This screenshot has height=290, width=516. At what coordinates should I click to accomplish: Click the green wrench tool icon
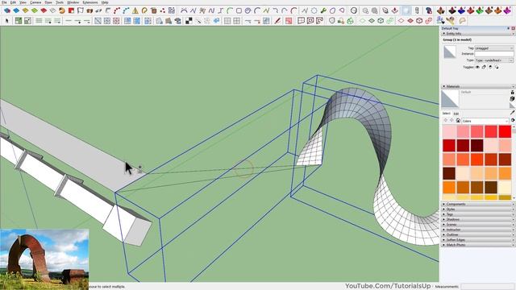coord(323,10)
